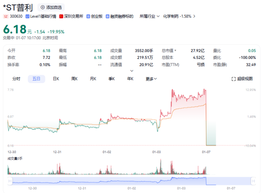Click the 流通值 value 20.91亿
263x193 pixels.
point(146,65)
